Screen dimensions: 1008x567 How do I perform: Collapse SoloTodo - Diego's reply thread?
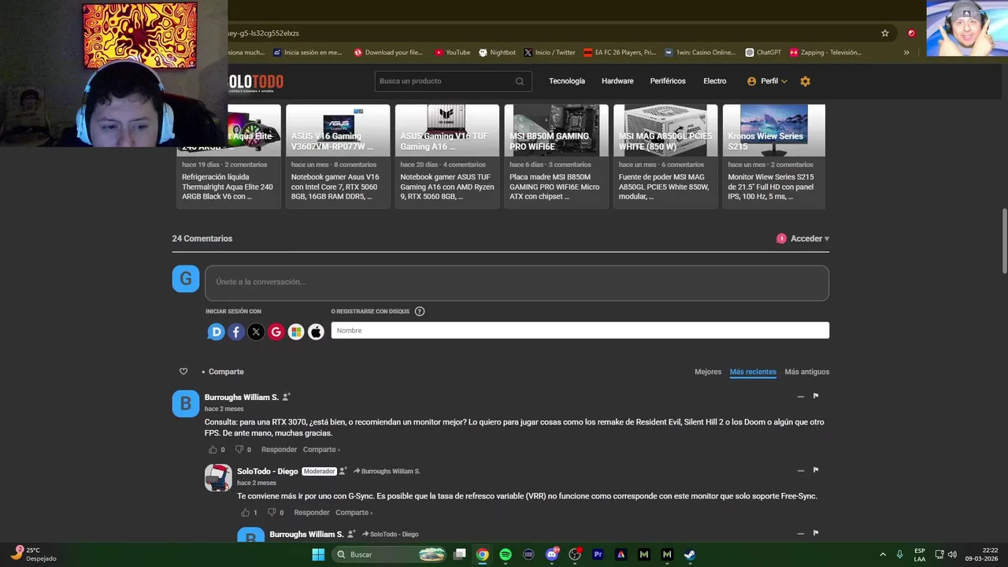(800, 471)
